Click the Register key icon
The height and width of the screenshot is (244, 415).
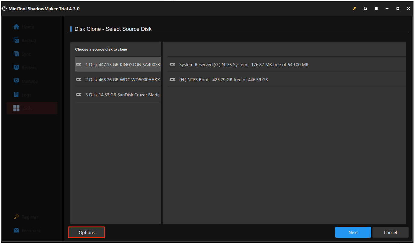pyautogui.click(x=16, y=217)
